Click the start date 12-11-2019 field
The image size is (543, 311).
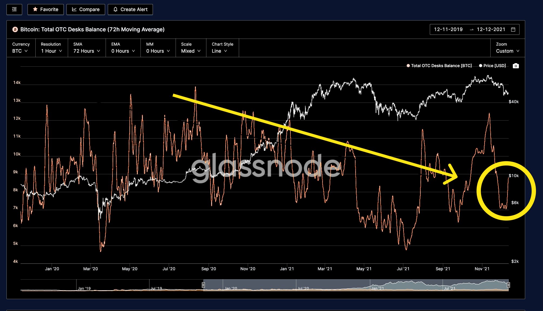(x=448, y=29)
